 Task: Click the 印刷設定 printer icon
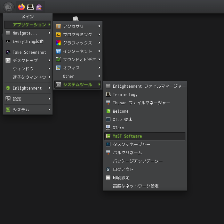[x=108, y=178]
